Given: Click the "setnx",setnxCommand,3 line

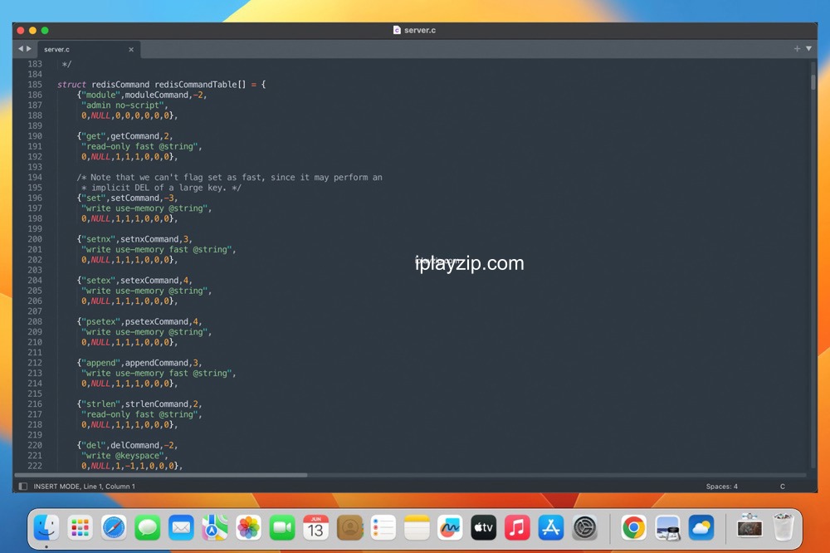Looking at the screenshot, I should pyautogui.click(x=134, y=239).
